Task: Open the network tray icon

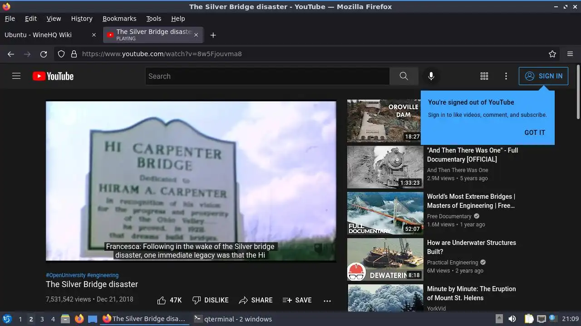Action: point(541,319)
